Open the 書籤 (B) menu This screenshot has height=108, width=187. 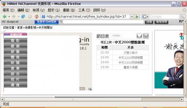(x=69, y=10)
